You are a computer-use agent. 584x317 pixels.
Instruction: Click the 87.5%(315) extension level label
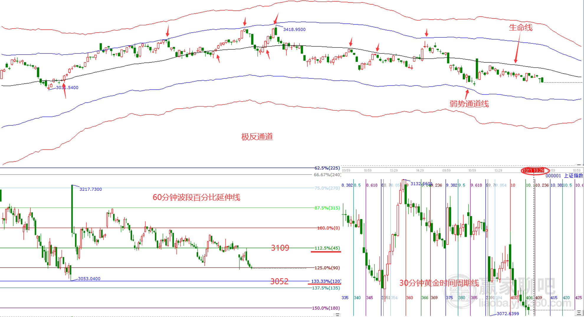(x=327, y=208)
